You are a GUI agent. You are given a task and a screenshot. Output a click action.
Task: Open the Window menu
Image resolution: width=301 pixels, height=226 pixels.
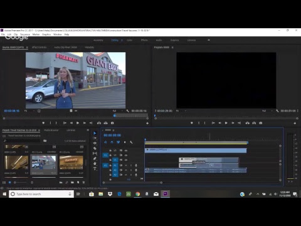(58, 35)
